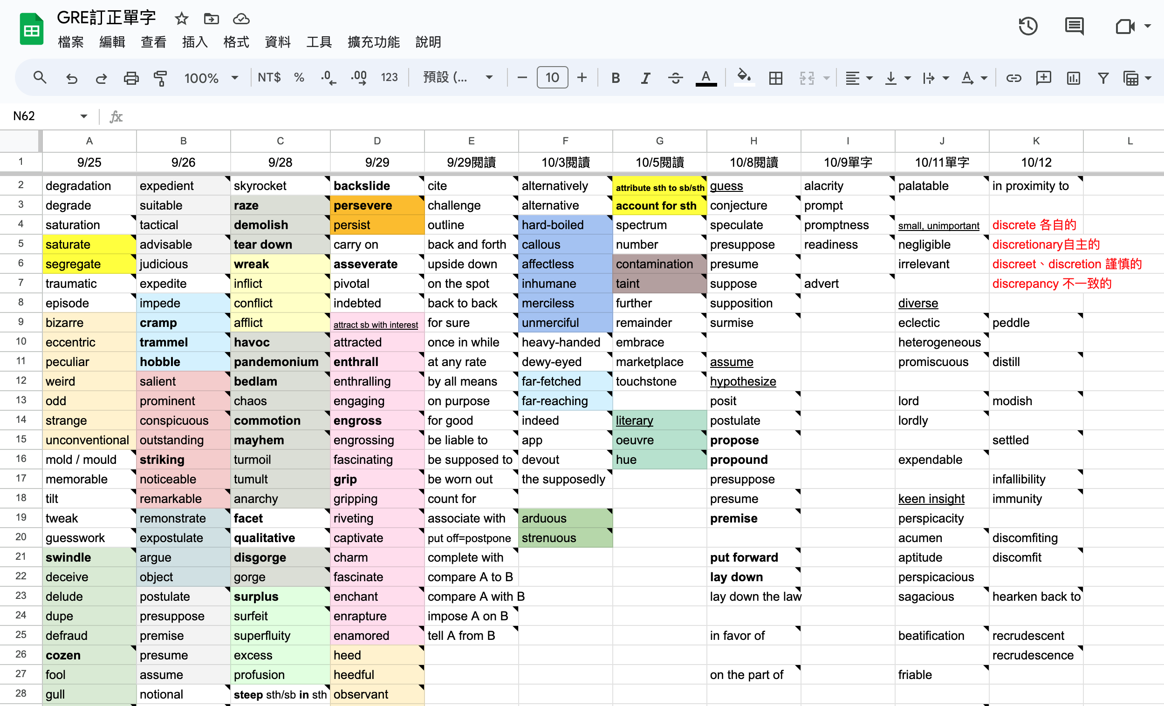The width and height of the screenshot is (1164, 706).
Task: Open version history clock icon
Action: point(1028,26)
